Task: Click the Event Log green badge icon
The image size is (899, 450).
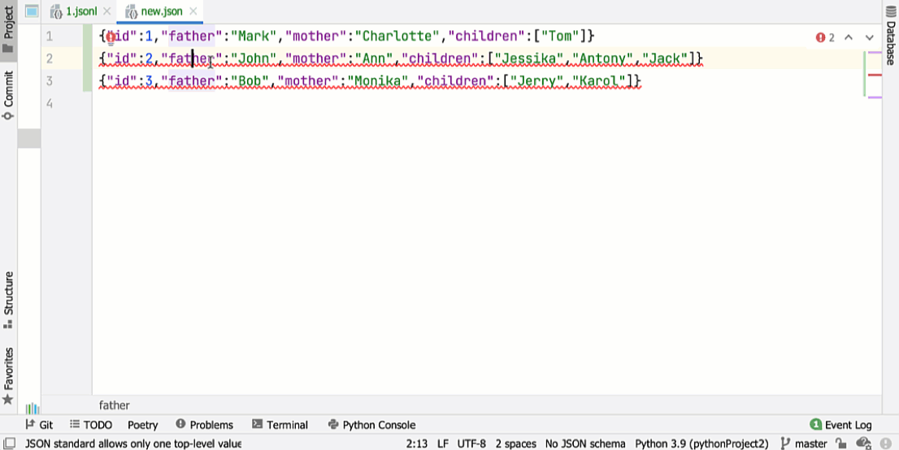Action: pyautogui.click(x=815, y=425)
